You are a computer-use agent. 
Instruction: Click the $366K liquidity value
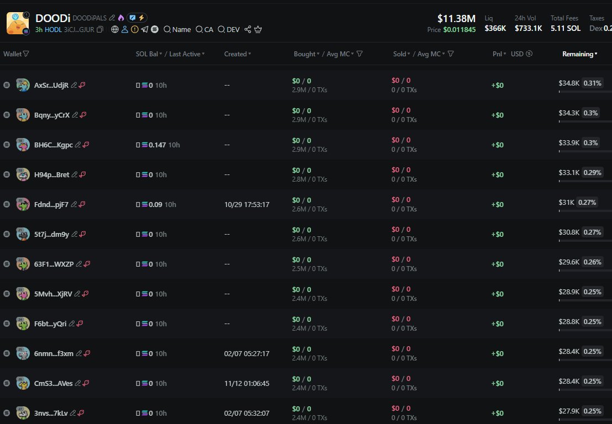pos(495,28)
